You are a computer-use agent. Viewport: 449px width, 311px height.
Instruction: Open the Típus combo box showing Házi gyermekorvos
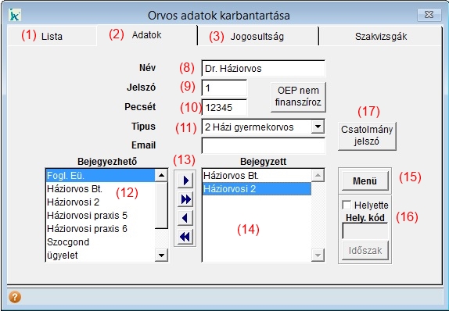[263, 127]
